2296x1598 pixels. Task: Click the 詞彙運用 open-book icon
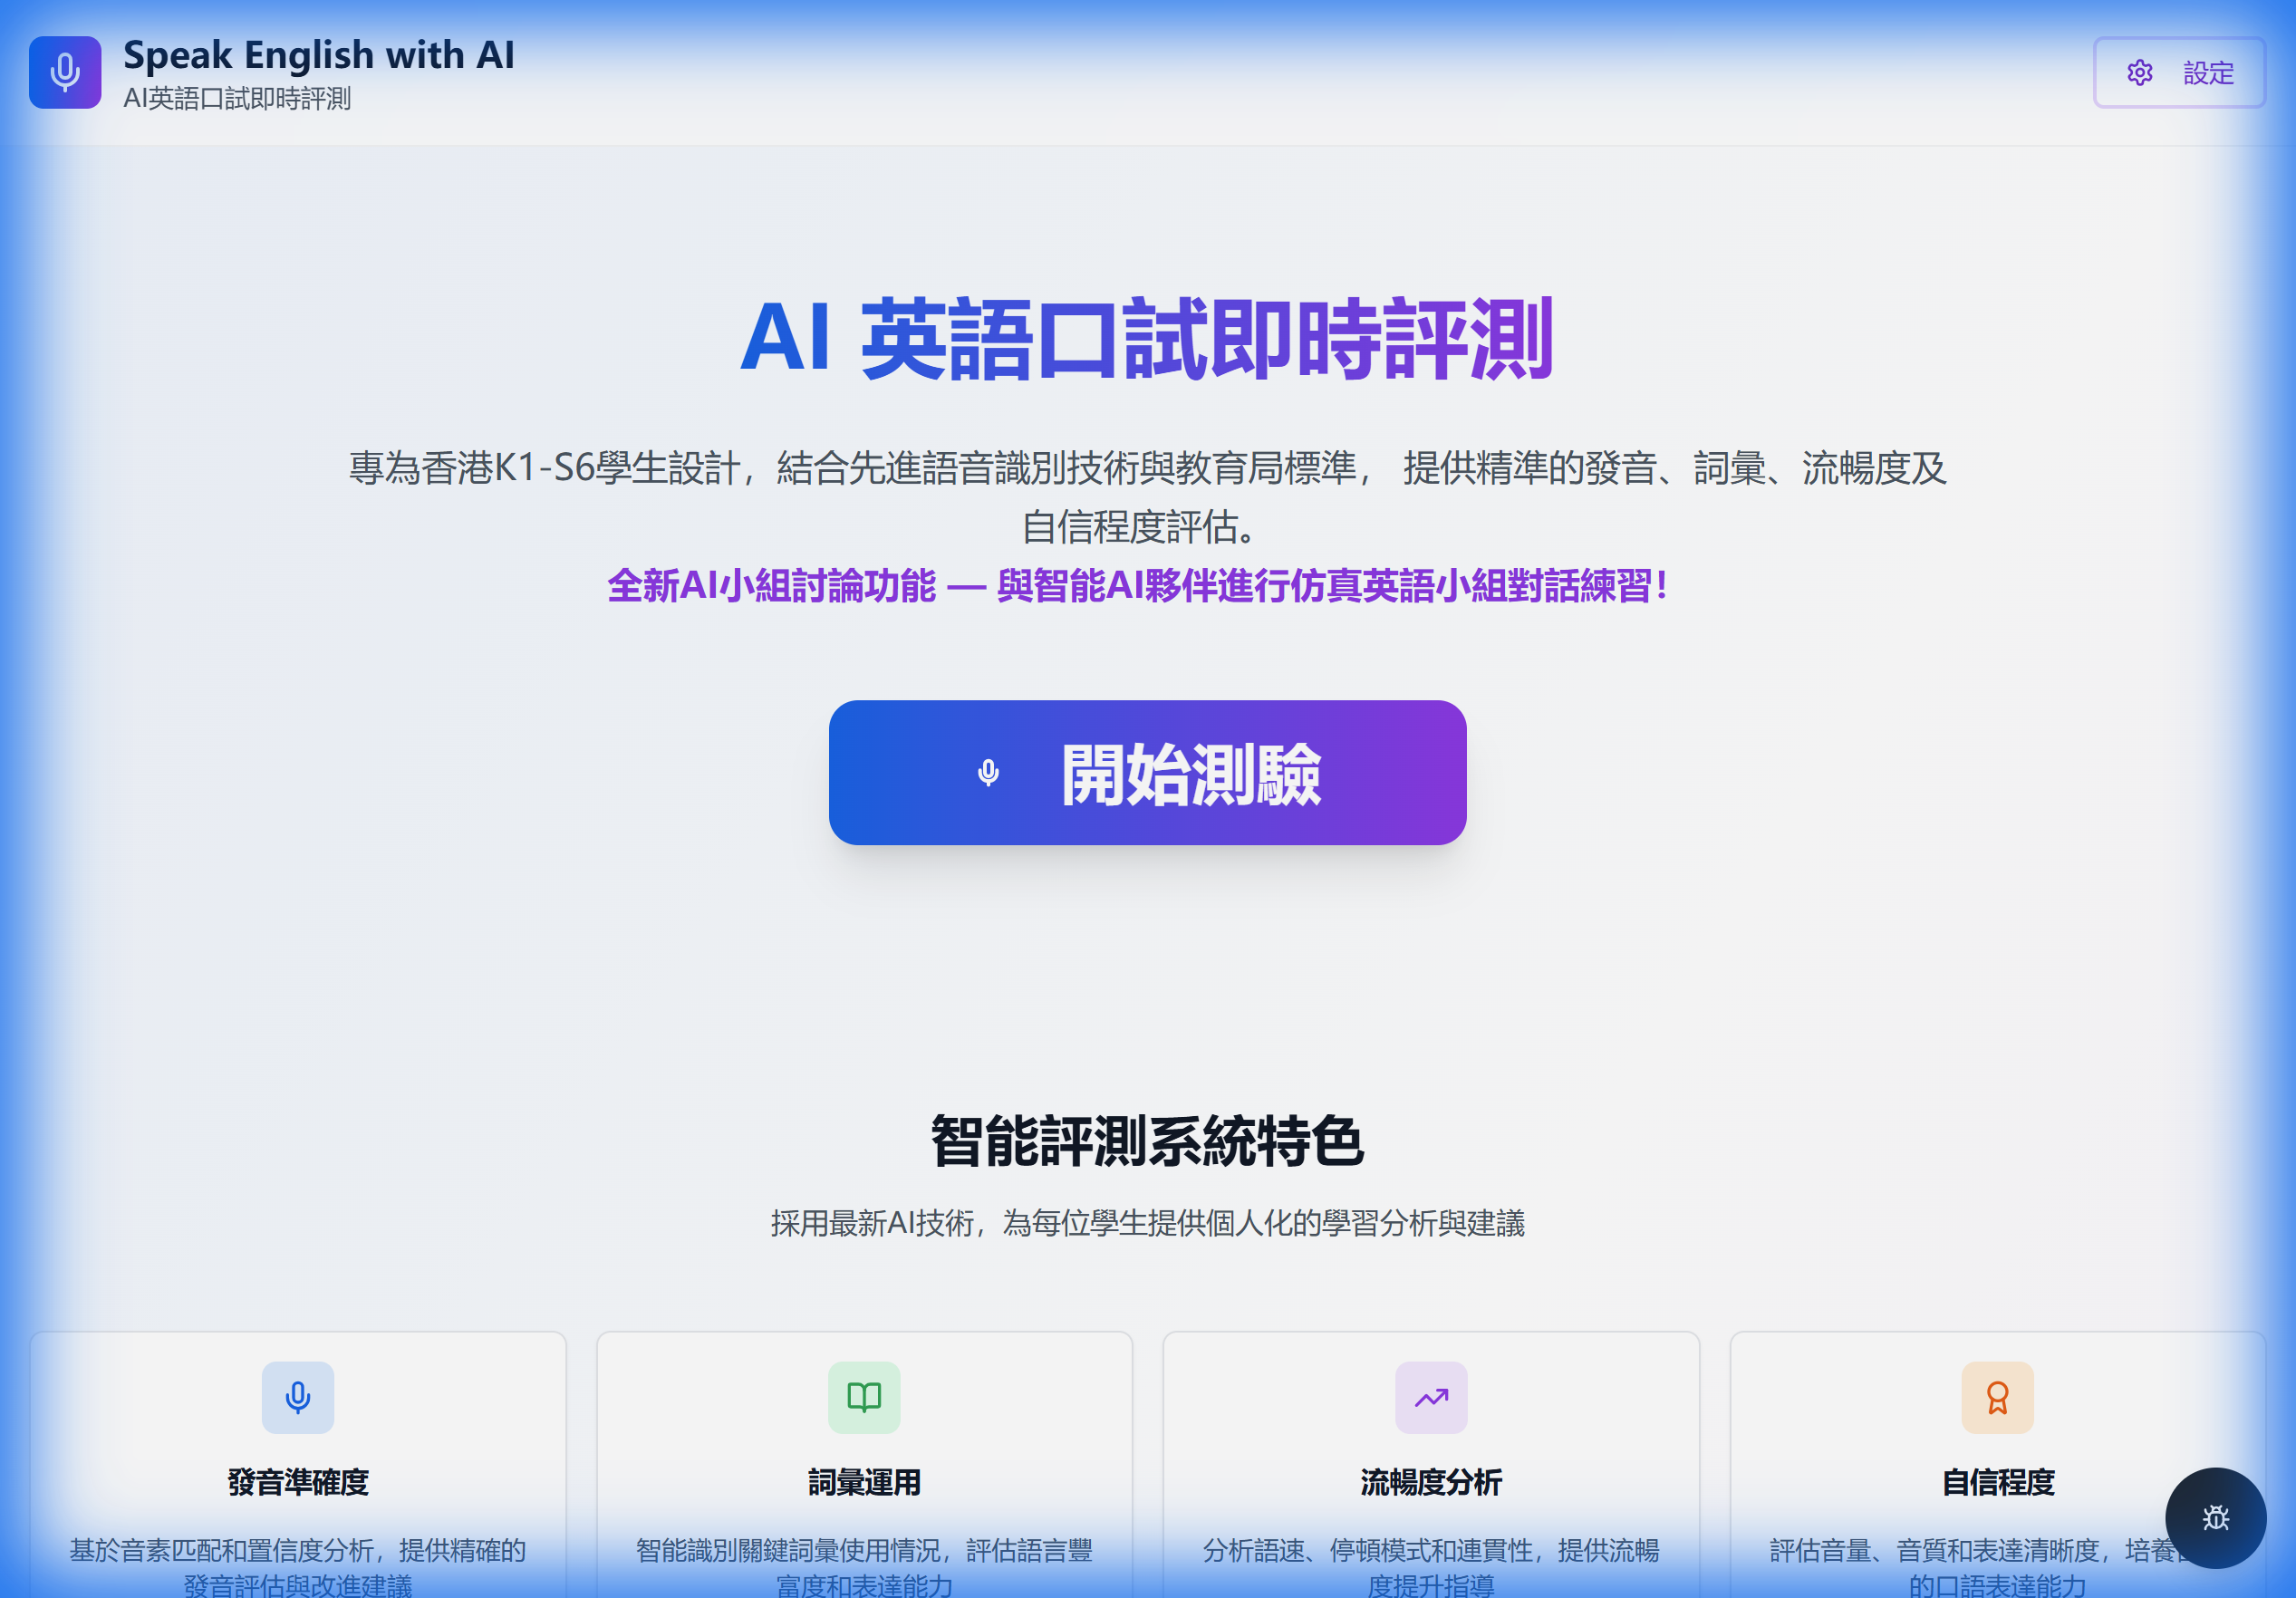(x=864, y=1398)
